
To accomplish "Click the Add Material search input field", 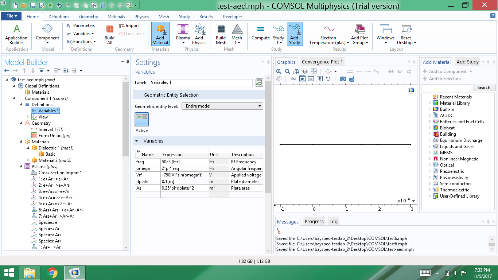I will 446,87.
